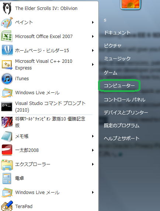Open the iTunes music note icon
Image resolution: width=160 pixels, height=211 pixels.
[7, 79]
